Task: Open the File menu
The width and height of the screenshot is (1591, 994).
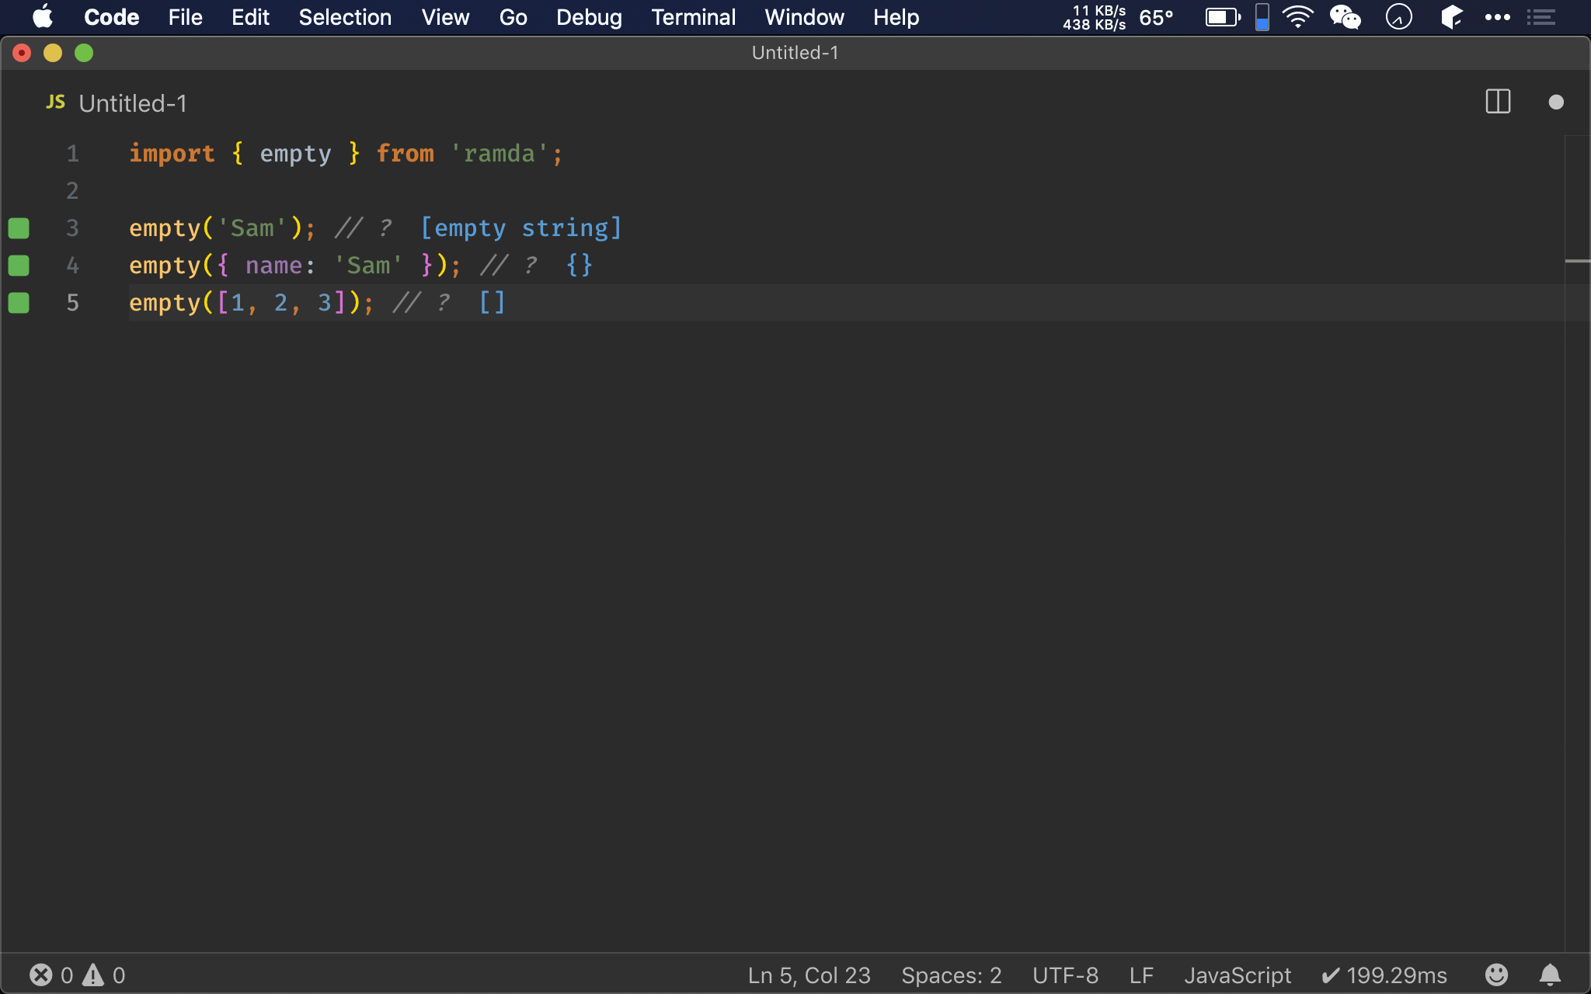Action: (185, 17)
